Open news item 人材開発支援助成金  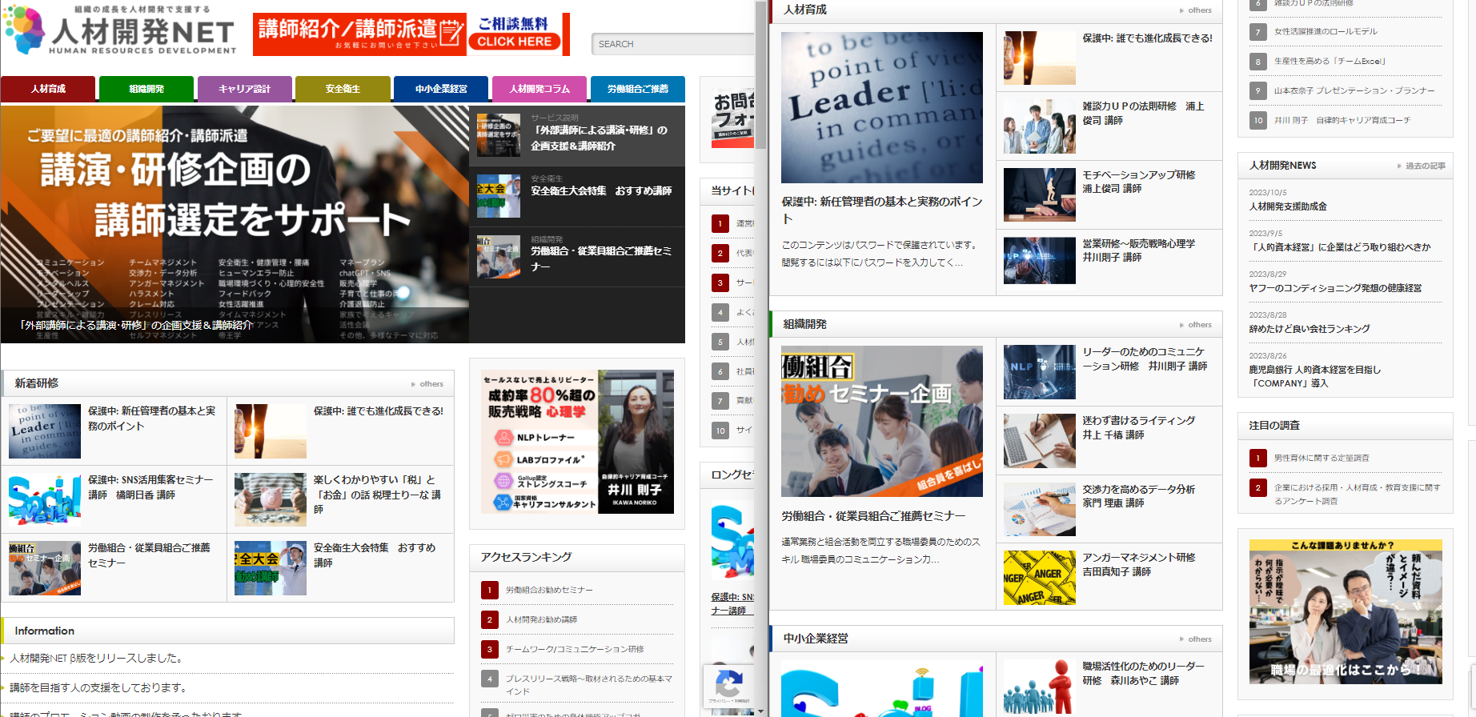click(1288, 206)
